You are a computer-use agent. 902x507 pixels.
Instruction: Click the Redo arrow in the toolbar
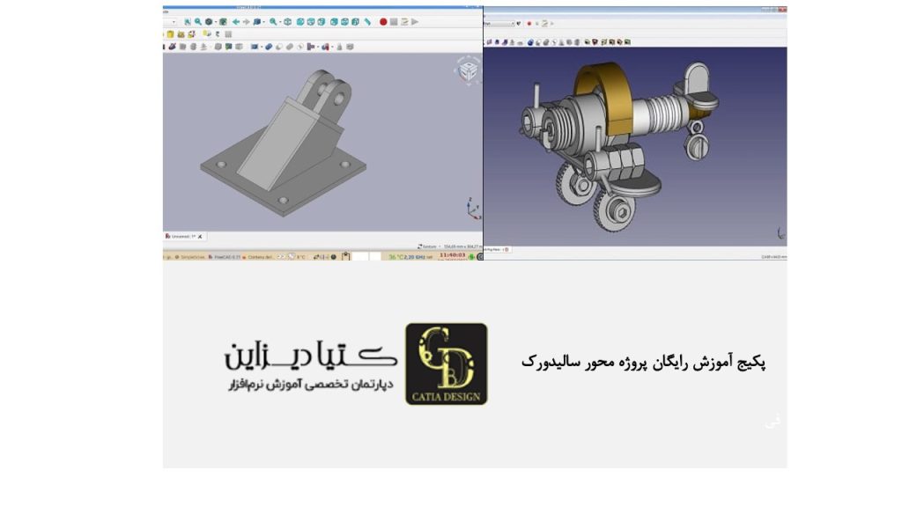pyautogui.click(x=246, y=22)
